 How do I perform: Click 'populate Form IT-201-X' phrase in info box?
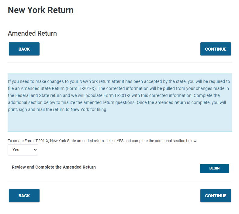coord(108,95)
